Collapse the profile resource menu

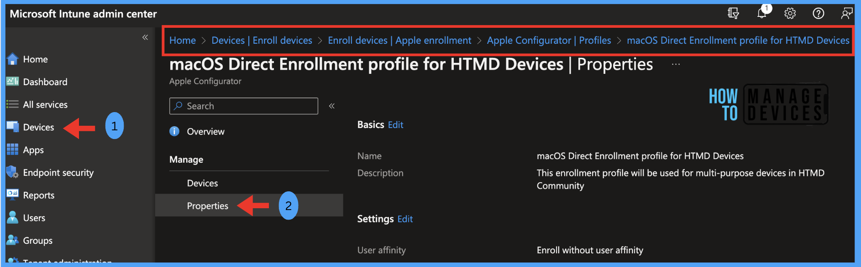[x=332, y=106]
